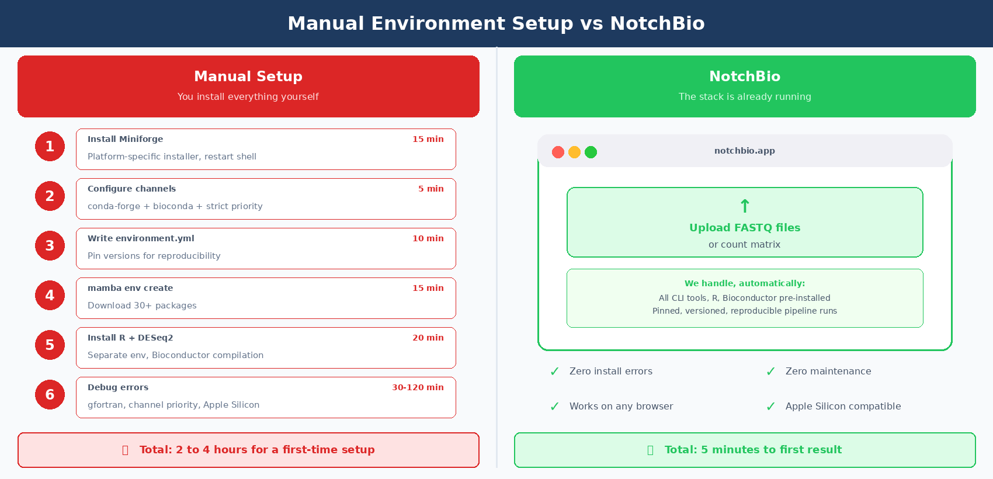Image resolution: width=993 pixels, height=479 pixels.
Task: Click 'You install everything yourself' subtitle
Action: pos(248,96)
